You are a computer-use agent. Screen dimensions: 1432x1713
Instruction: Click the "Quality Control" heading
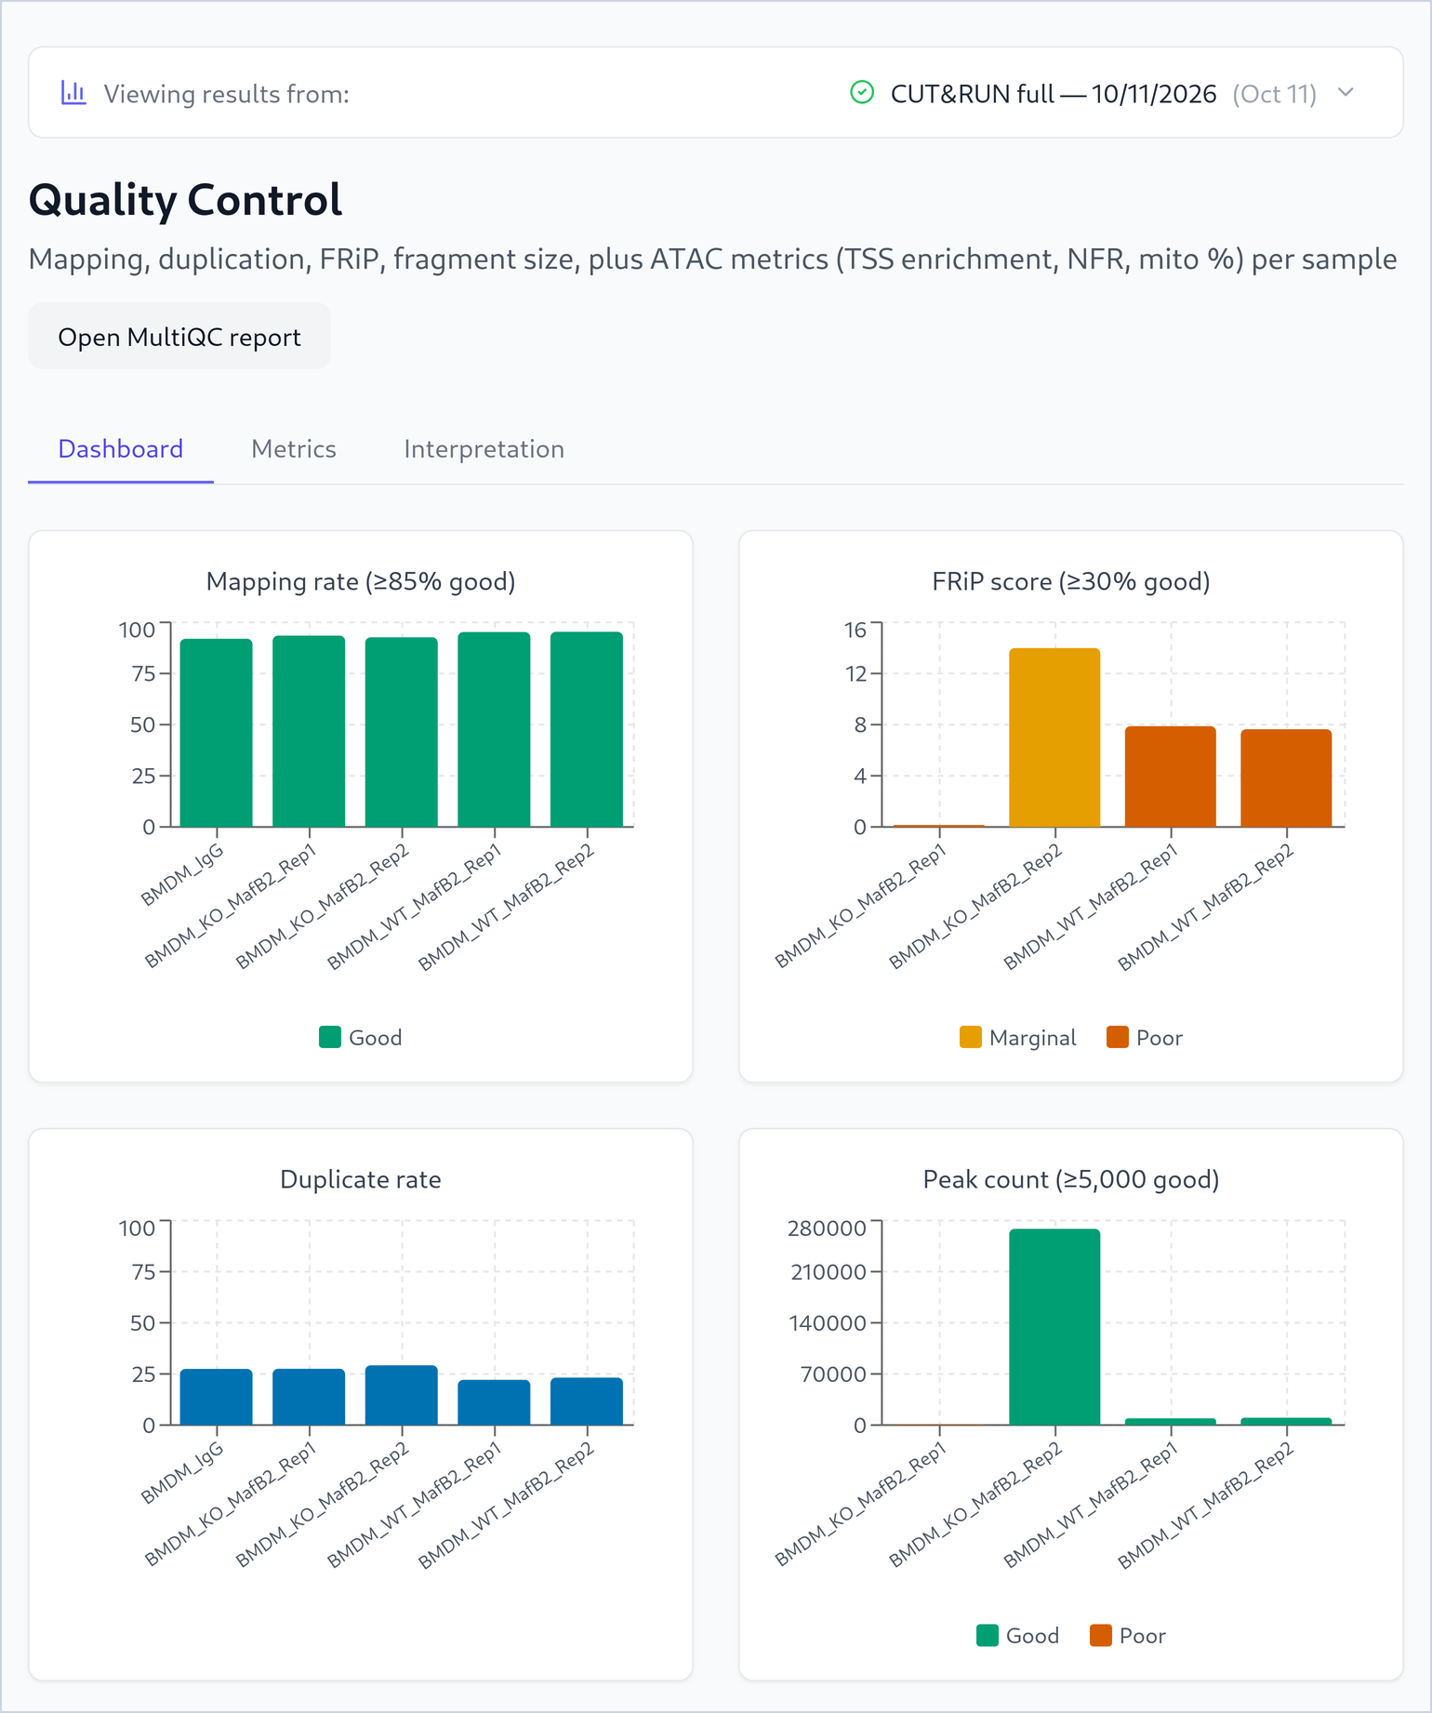click(x=186, y=200)
